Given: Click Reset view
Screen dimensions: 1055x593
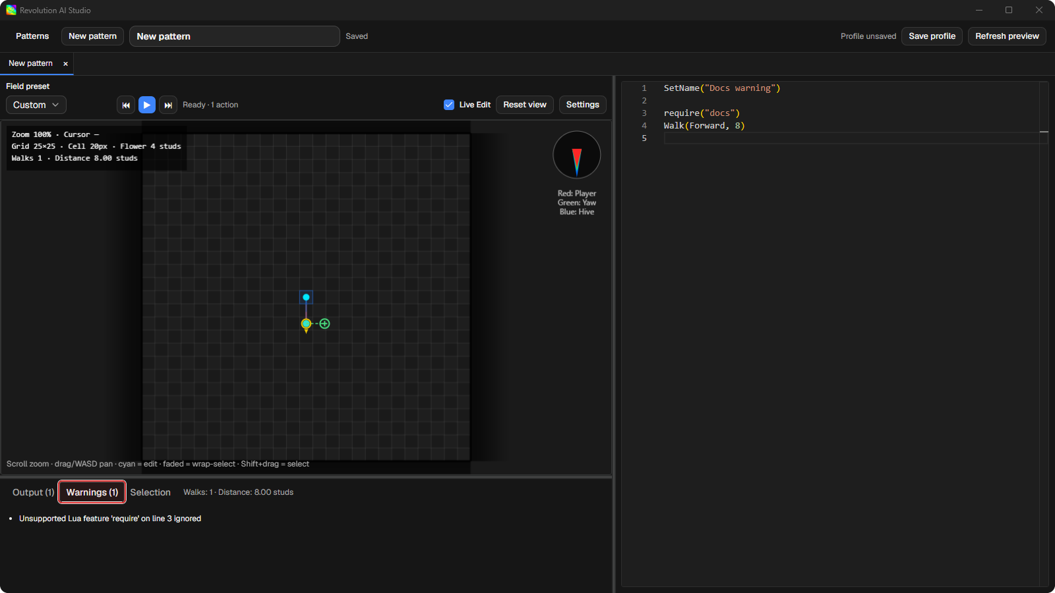Looking at the screenshot, I should (525, 105).
